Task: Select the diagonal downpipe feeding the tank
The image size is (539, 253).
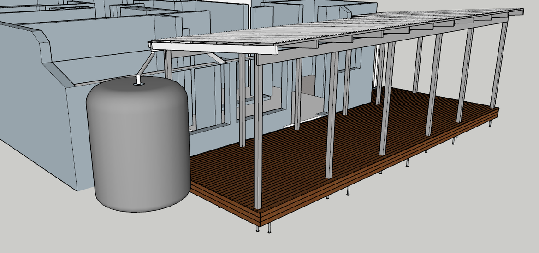Action: pos(146,64)
